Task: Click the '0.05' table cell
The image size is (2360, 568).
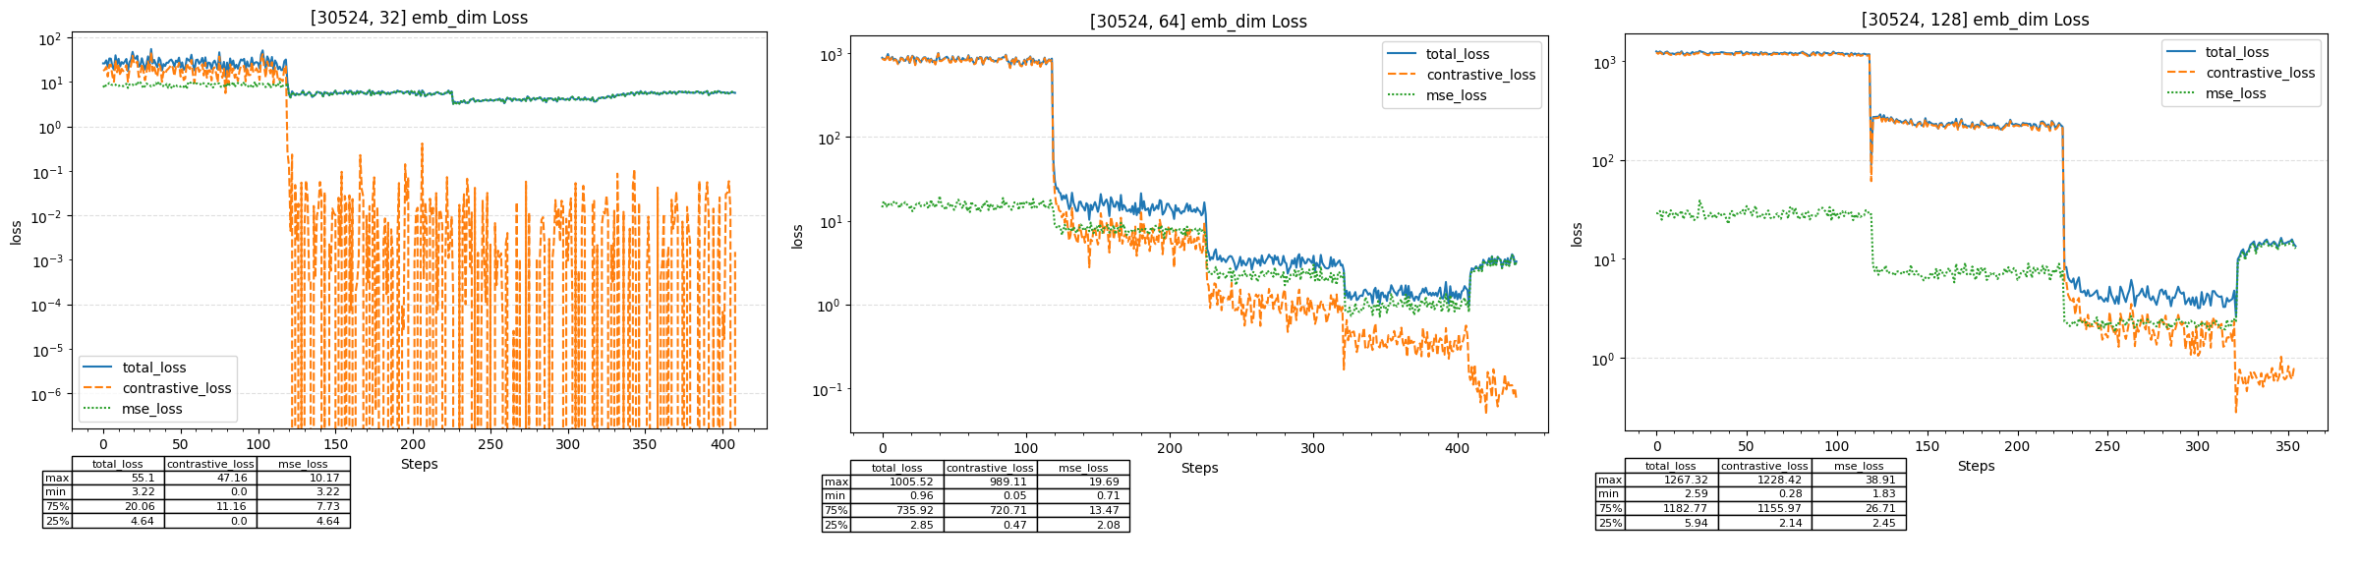Action: 990,496
